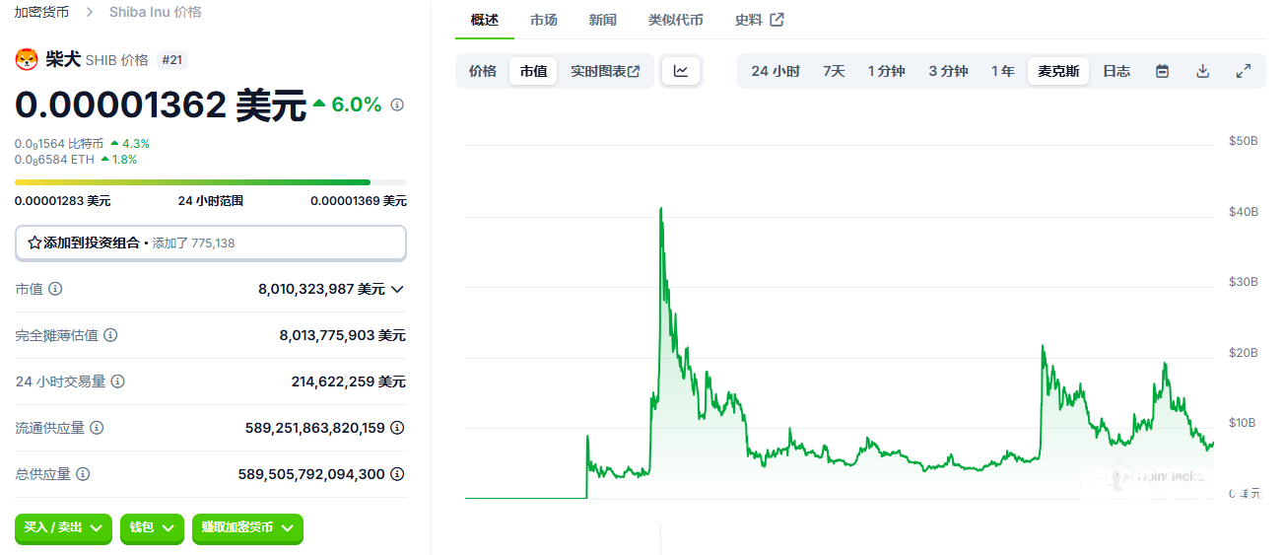Click info icon beside 24 小时交易量
This screenshot has height=555, width=1284.
117,382
